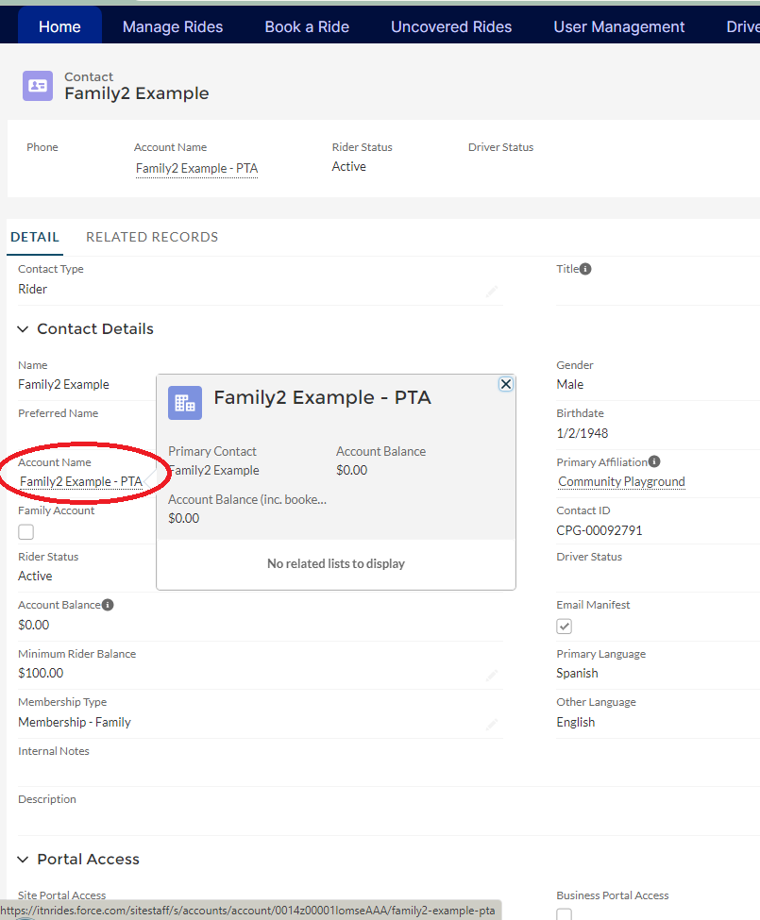The image size is (760, 920).
Task: Switch to the Related Records tab
Action: 152,237
